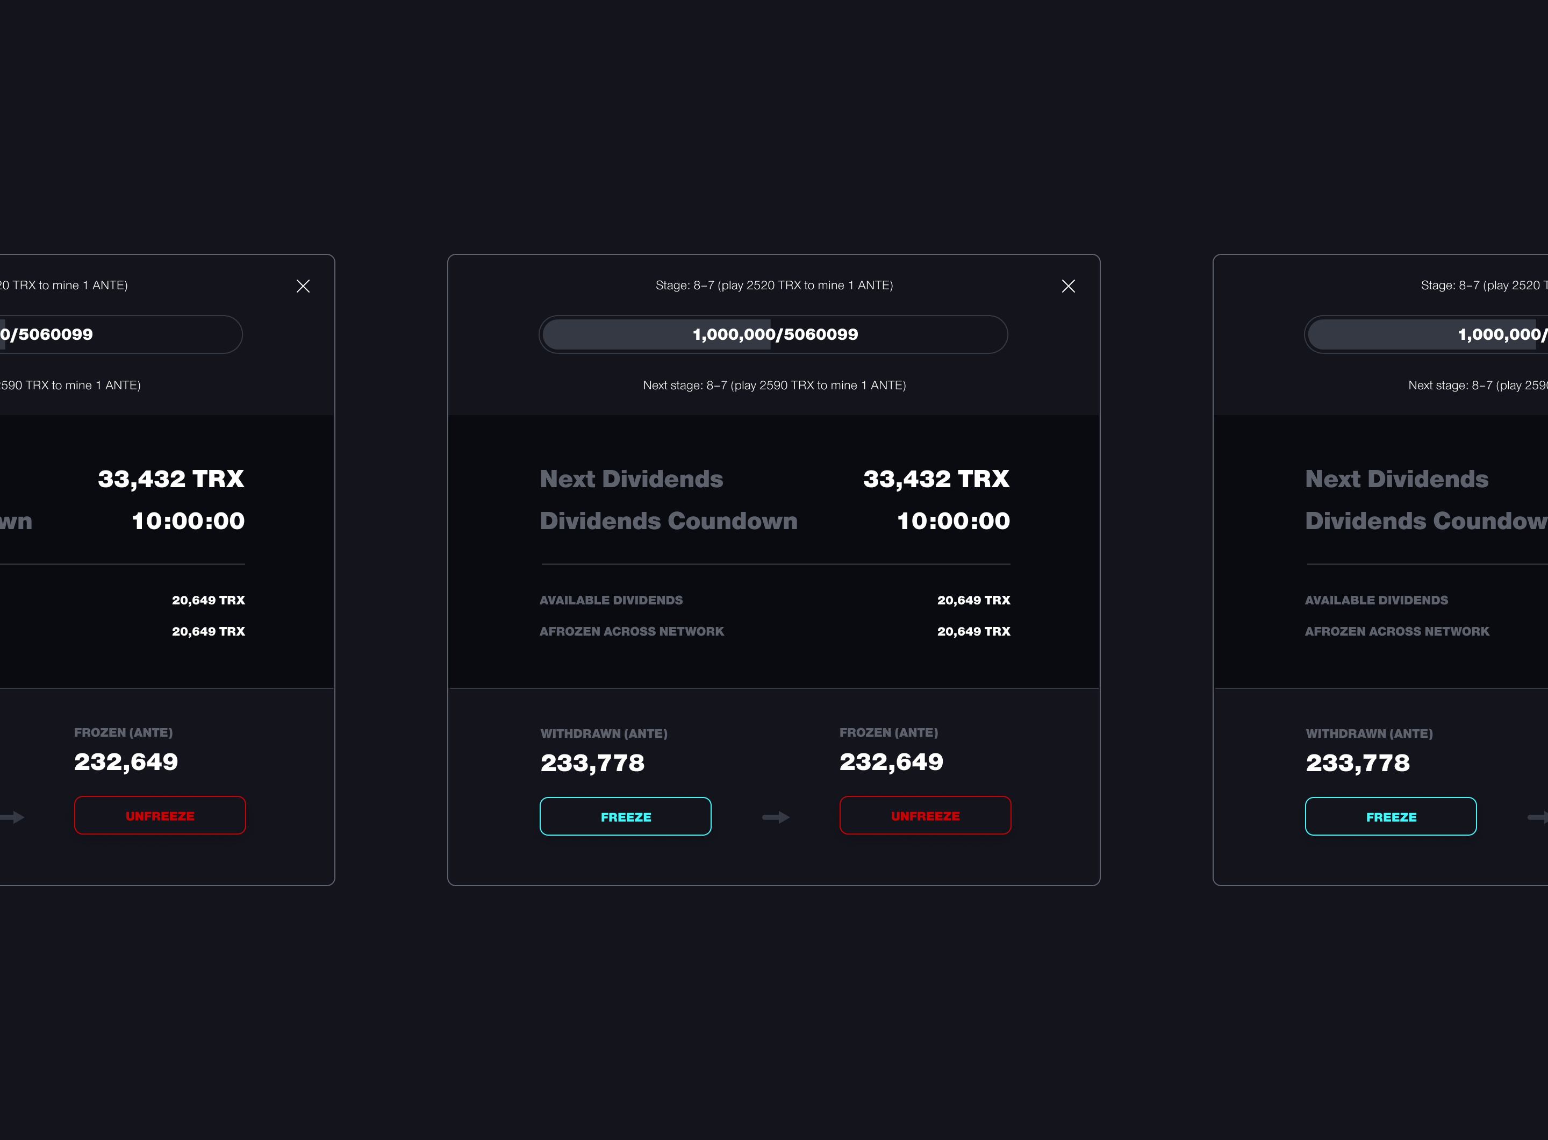Screen dimensions: 1548x1140
Task: Click the middle card's 10:00:00 countdown timer
Action: pyautogui.click(x=952, y=521)
